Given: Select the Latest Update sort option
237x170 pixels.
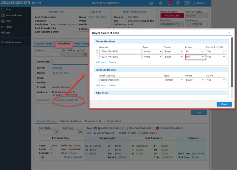Looking at the screenshot, I should coord(139,133).
